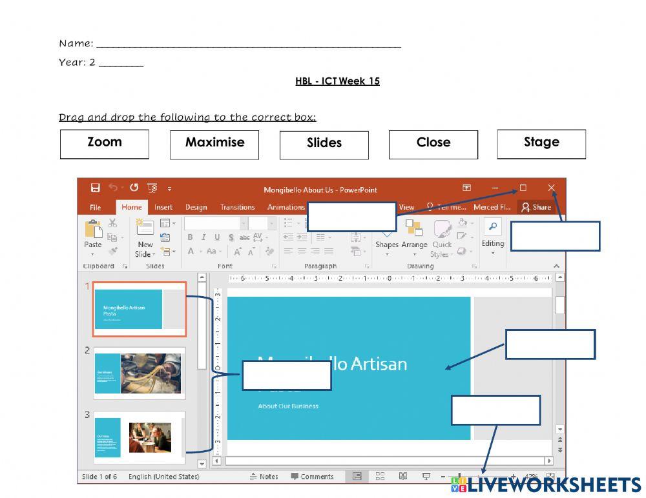
Task: Toggle Strikethrough abc formatting
Action: click(244, 237)
